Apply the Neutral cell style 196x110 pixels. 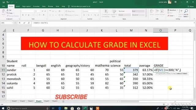(138, 15)
